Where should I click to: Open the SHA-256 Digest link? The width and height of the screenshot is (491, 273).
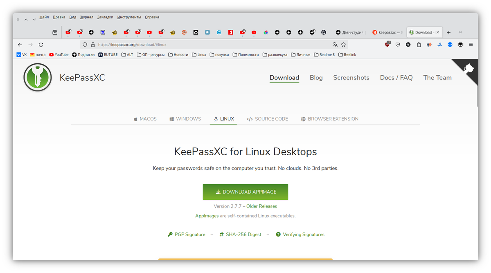(240, 235)
